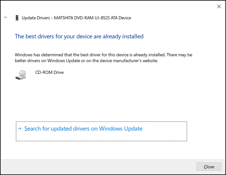Go back using the left arrow icon

[6, 17]
